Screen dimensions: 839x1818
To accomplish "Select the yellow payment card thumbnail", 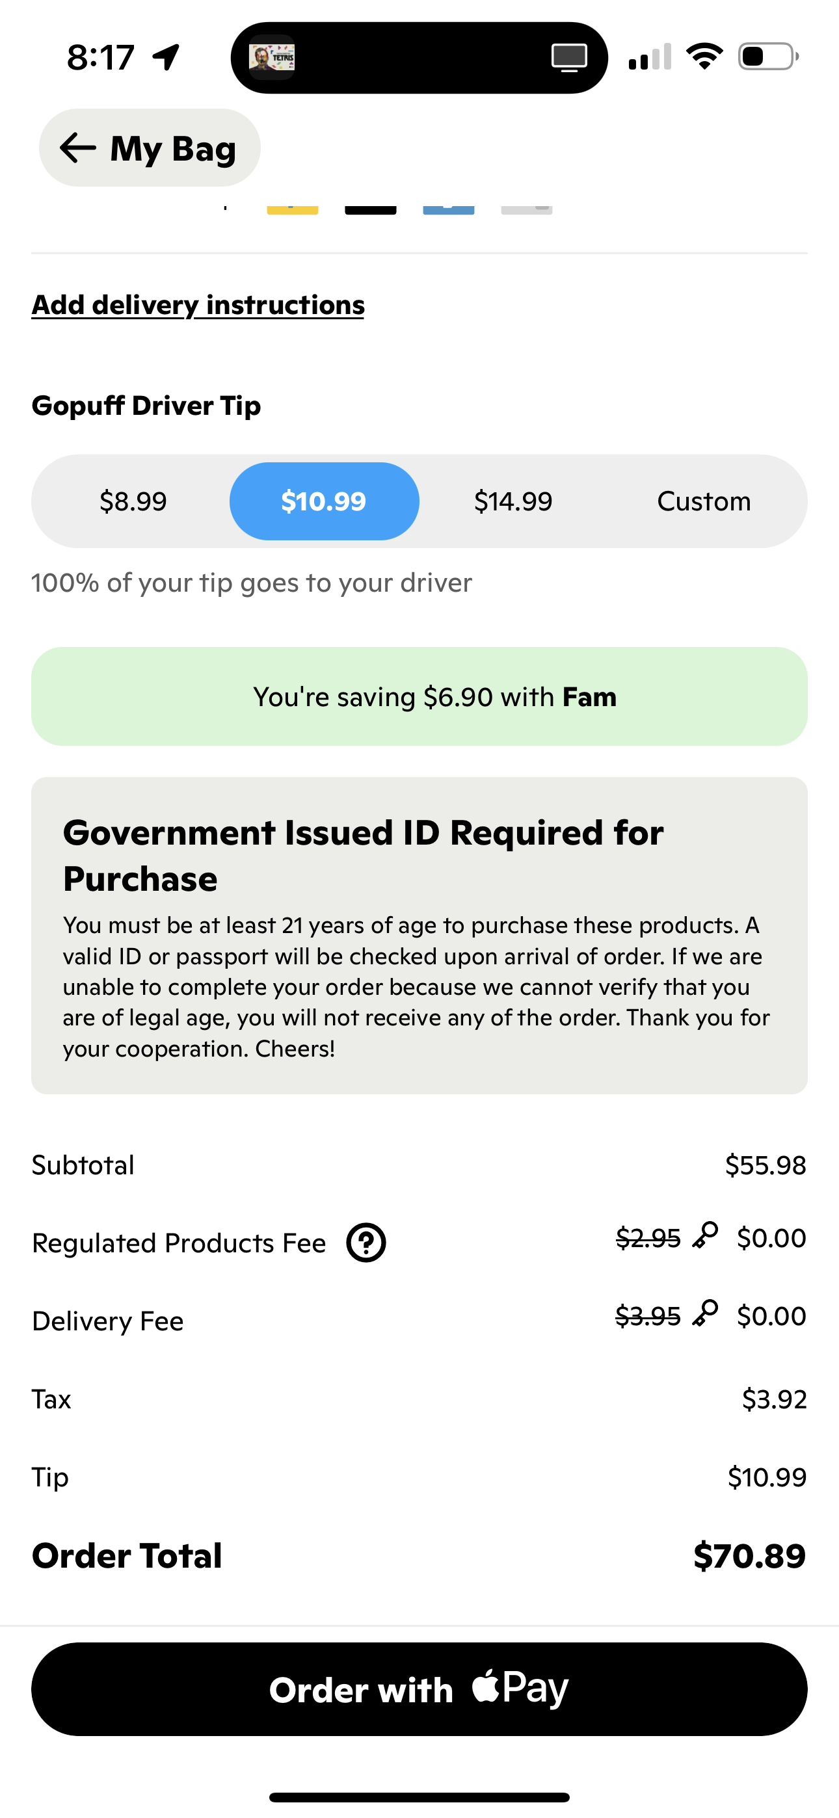I will (291, 207).
